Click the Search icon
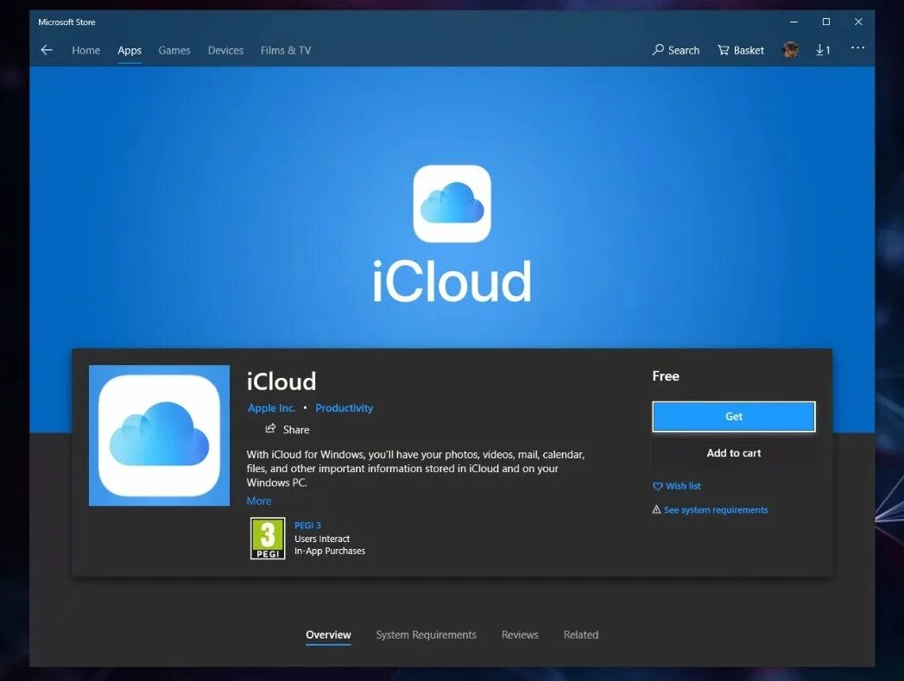Image resolution: width=904 pixels, height=681 pixels. click(x=676, y=49)
